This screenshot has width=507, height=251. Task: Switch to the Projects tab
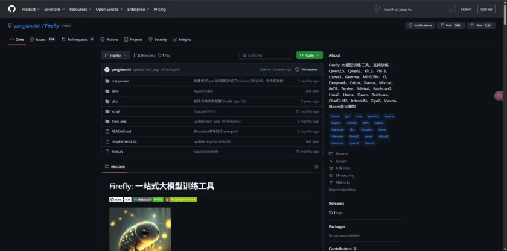coord(133,39)
